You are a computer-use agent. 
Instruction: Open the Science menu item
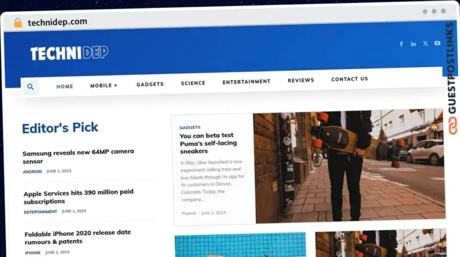(x=193, y=83)
